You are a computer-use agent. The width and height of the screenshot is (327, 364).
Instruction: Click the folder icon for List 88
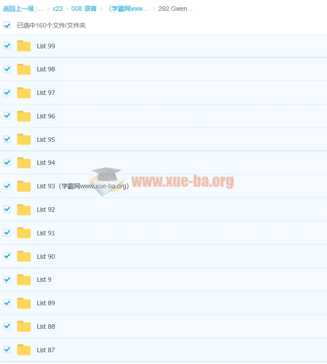24,327
